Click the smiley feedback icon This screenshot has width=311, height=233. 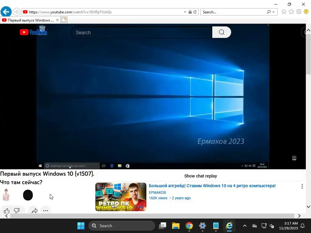pos(306,12)
